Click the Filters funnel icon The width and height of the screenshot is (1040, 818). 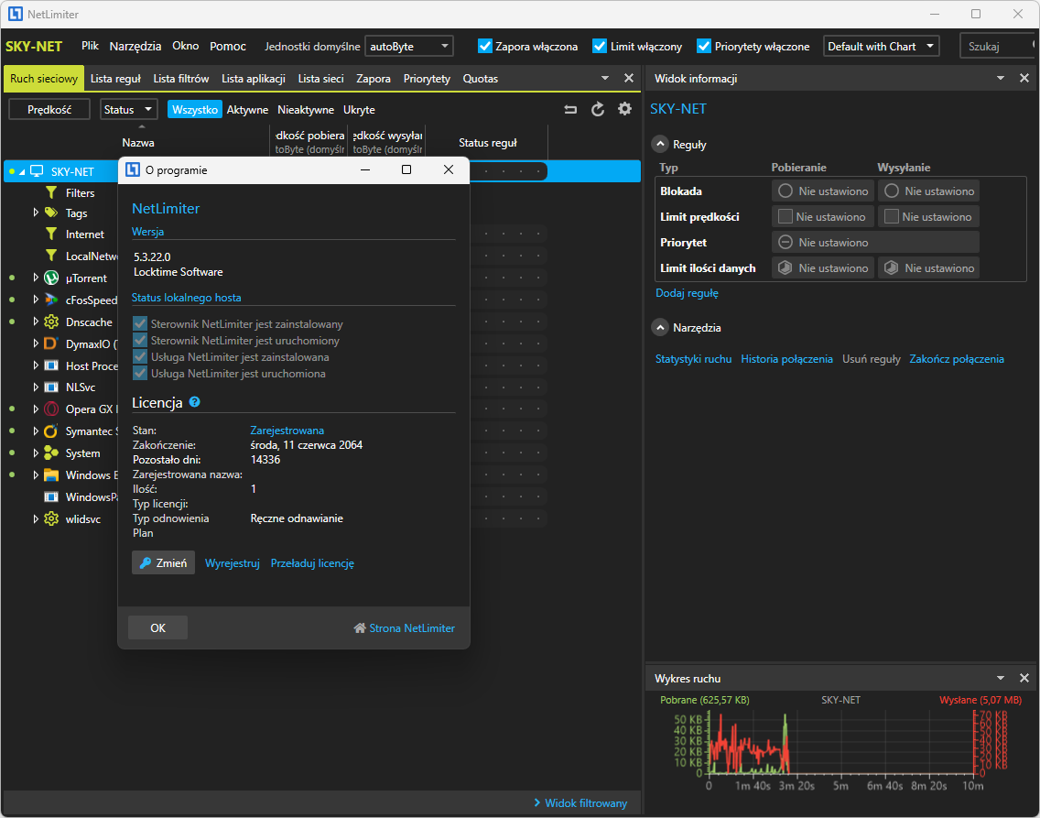pyautogui.click(x=51, y=192)
